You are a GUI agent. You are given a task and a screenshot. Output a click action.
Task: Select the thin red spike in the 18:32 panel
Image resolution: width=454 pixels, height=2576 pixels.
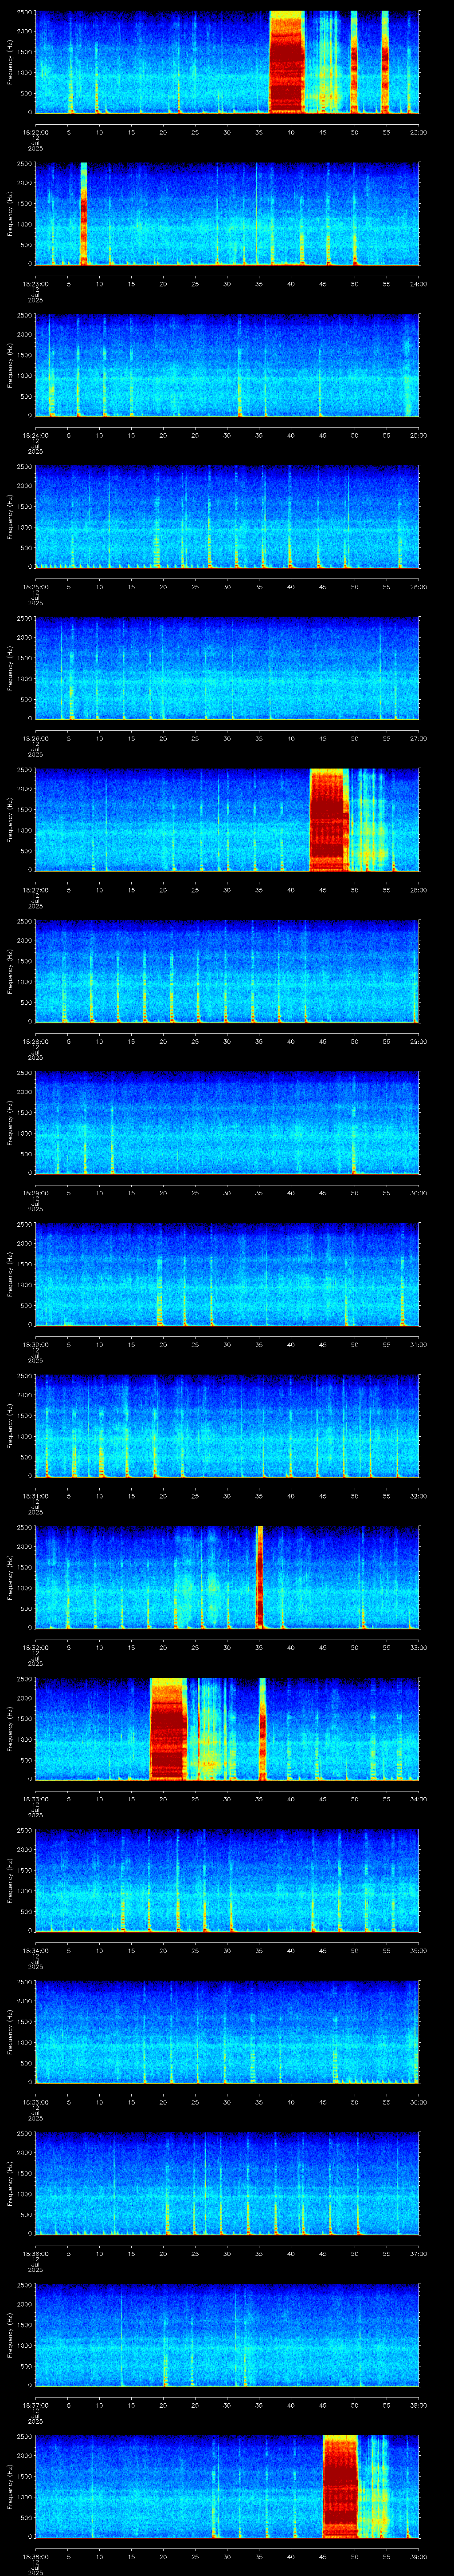259,1577
